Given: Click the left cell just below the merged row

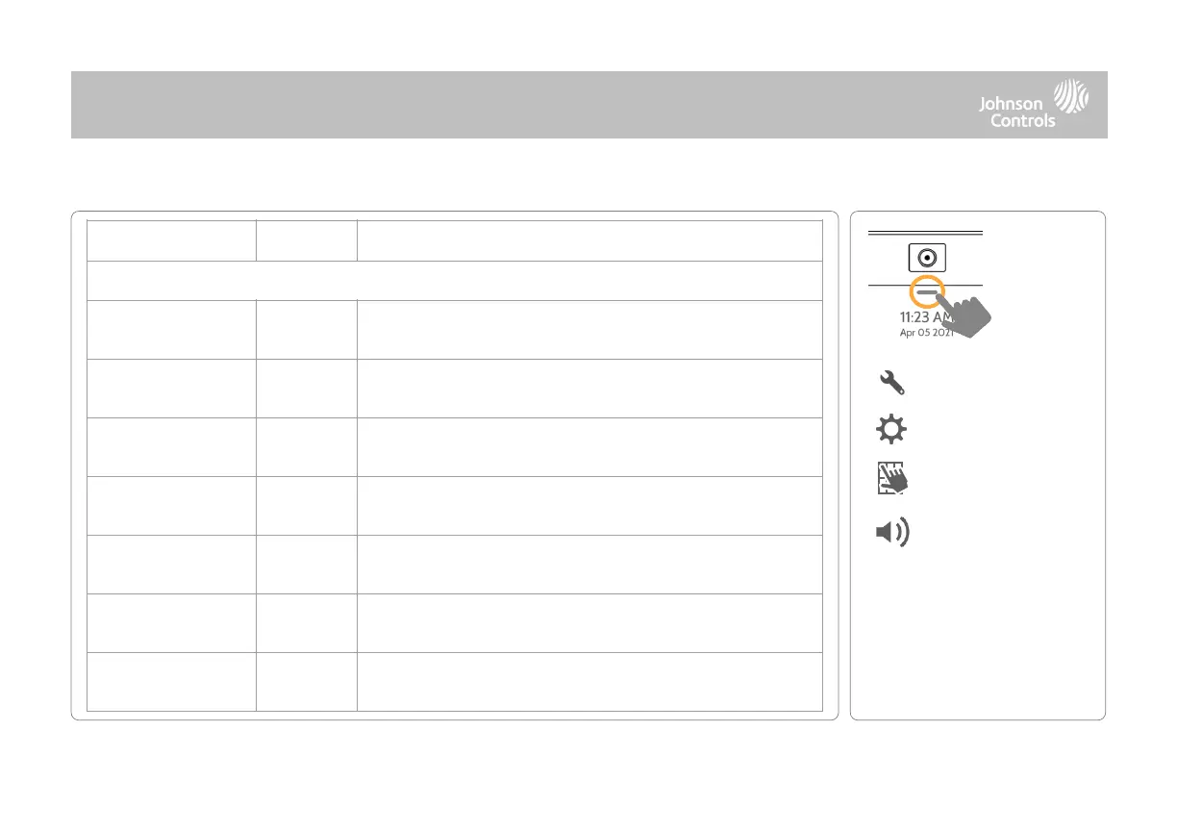Looking at the screenshot, I should pyautogui.click(x=171, y=329).
